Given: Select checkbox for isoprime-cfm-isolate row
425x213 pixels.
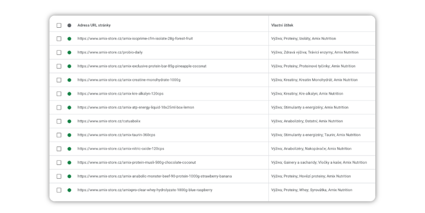Looking at the screenshot, I should click(x=59, y=39).
